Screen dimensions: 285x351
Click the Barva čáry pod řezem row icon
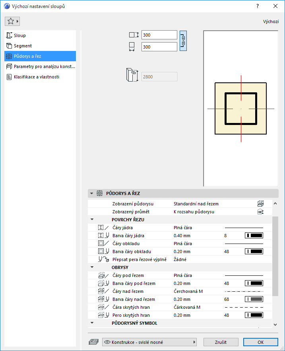103,283
